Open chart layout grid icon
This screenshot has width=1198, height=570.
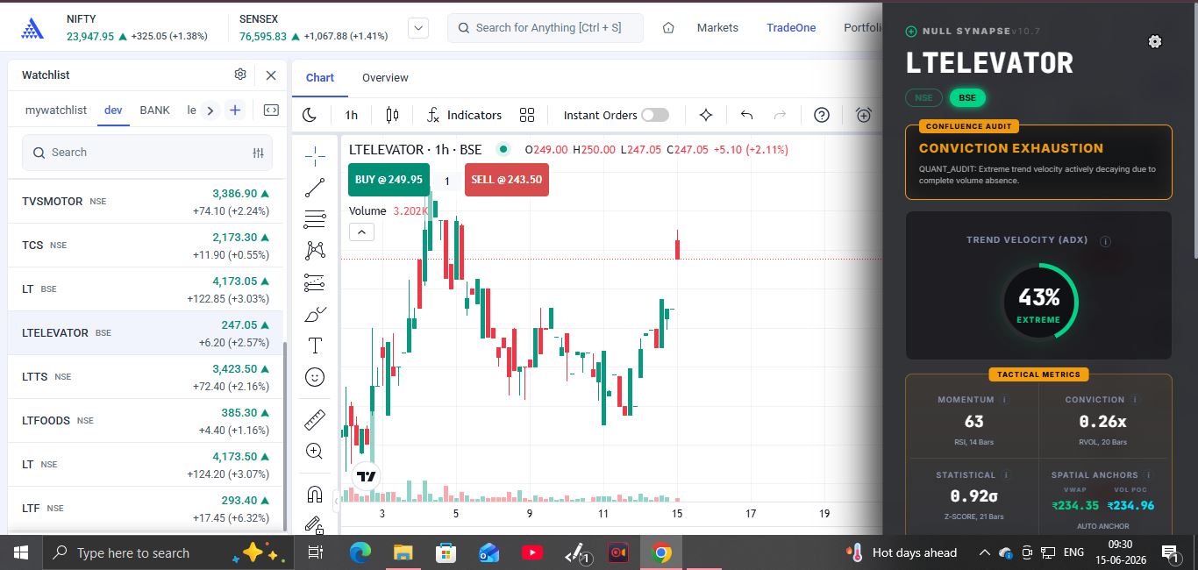pos(527,115)
